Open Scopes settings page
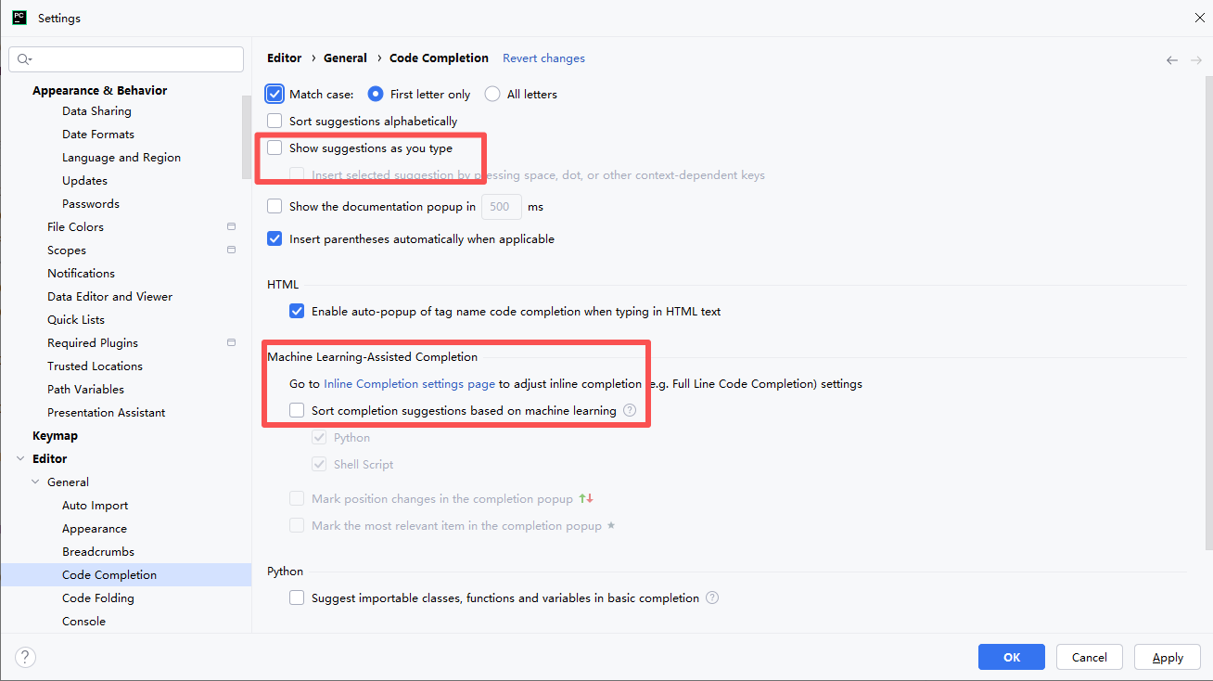The image size is (1213, 681). pos(67,250)
